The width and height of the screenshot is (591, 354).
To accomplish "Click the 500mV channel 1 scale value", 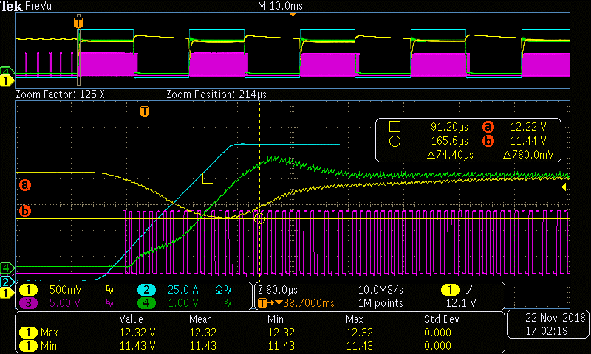I will pos(65,290).
